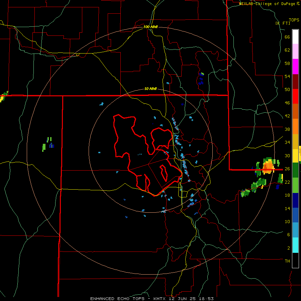Click the TOPS legend title
Image resolution: width=301 pixels, height=301 pixels.
[x=294, y=20]
